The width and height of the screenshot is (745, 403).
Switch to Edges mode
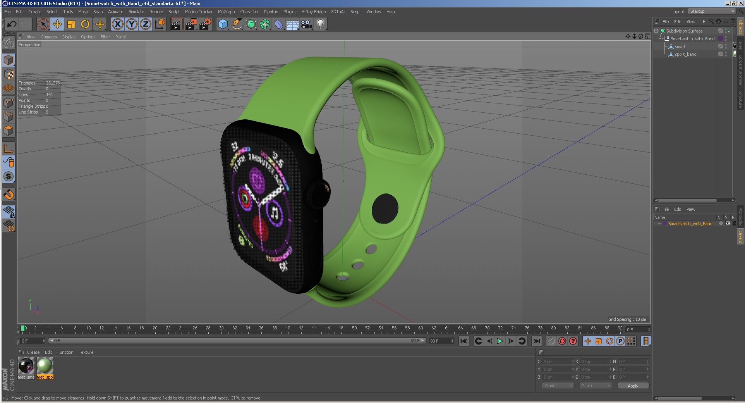coord(9,117)
